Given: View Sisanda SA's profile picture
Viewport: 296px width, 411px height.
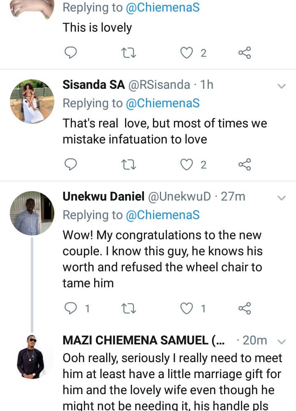Looking at the screenshot, I should coord(32,101).
